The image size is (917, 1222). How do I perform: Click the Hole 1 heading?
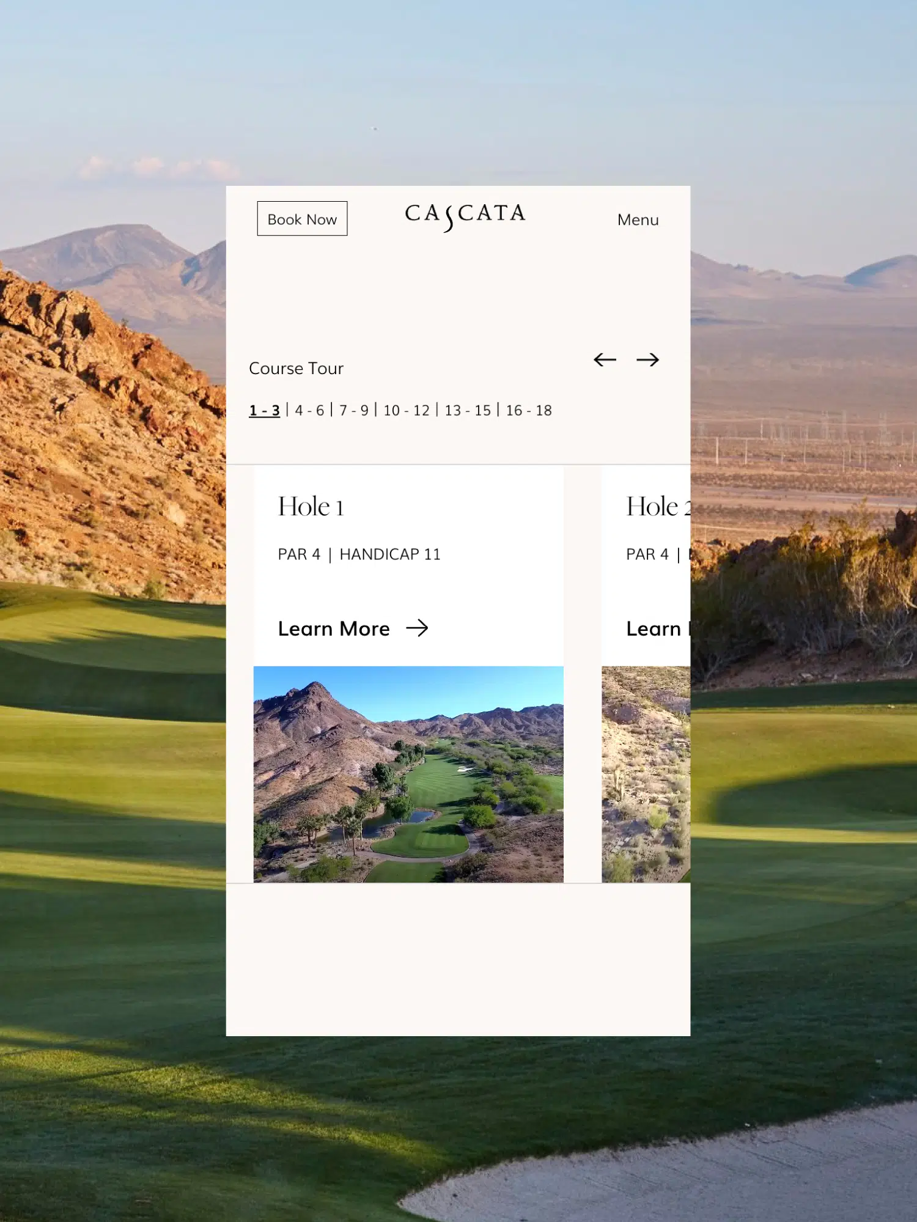(x=311, y=506)
